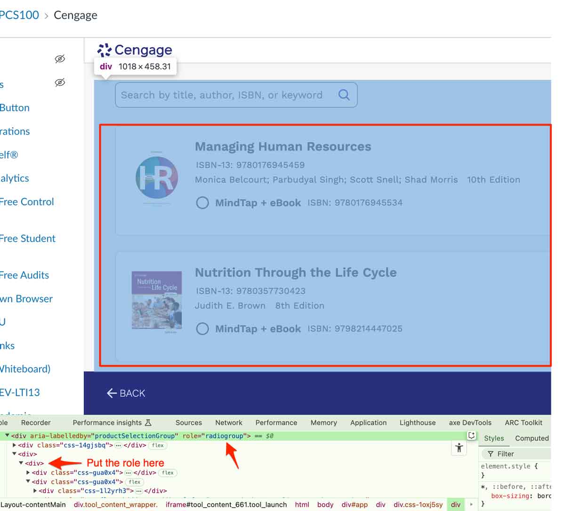Open the Application tab
Screen dimensions: 565x511
369,423
